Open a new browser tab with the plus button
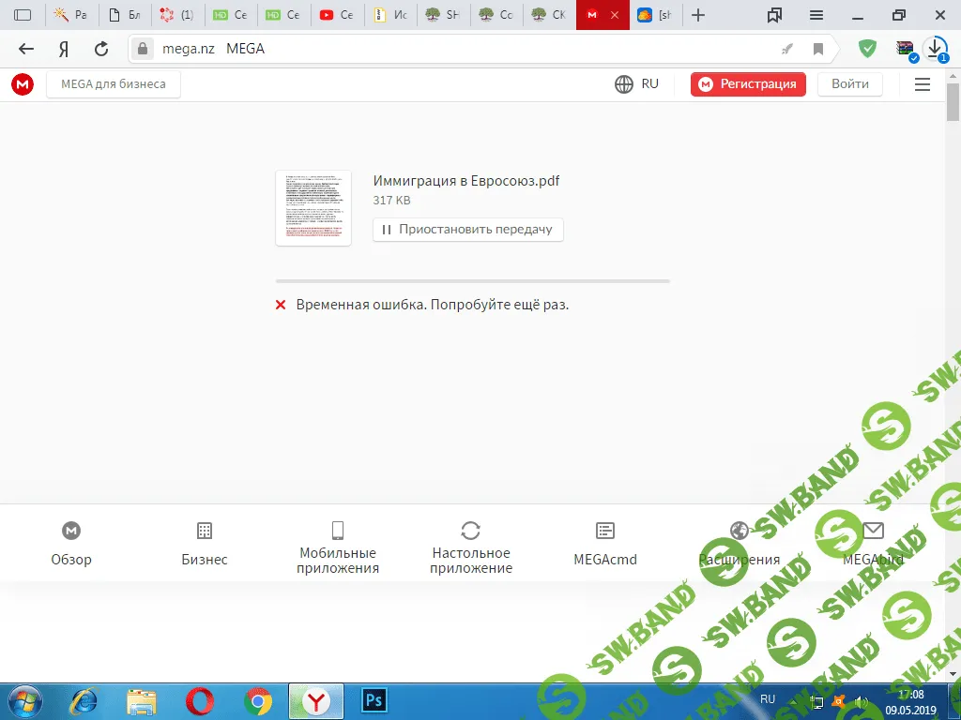 697,15
